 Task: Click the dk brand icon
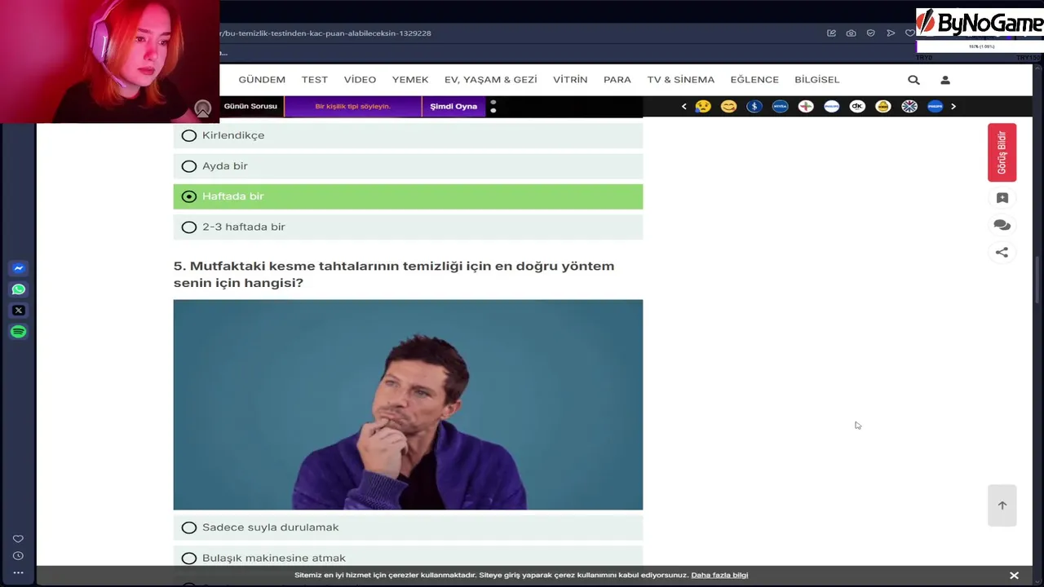click(857, 107)
